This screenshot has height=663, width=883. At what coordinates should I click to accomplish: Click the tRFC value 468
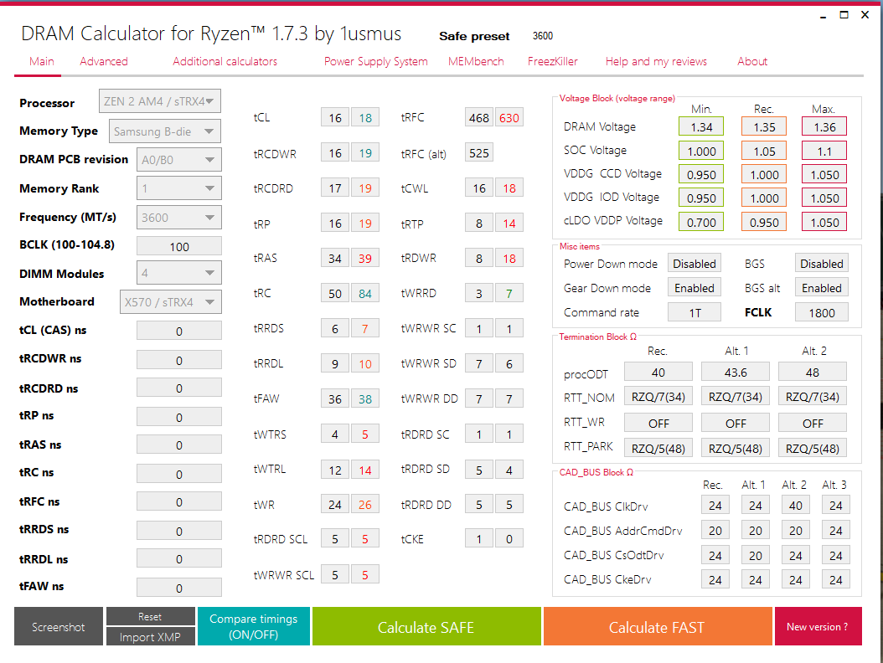click(479, 118)
